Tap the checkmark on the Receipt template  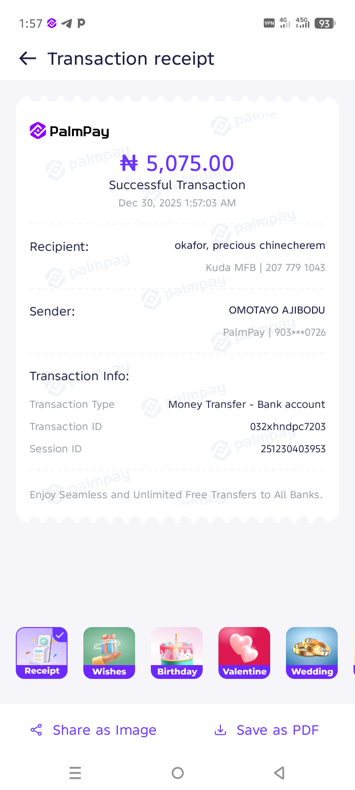60,635
